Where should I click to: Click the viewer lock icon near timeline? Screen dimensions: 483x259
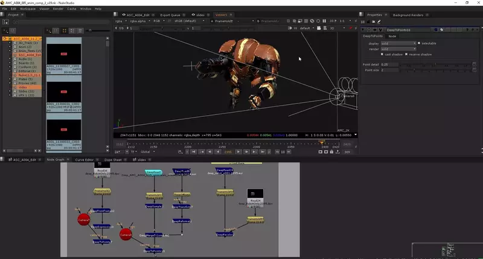331,152
